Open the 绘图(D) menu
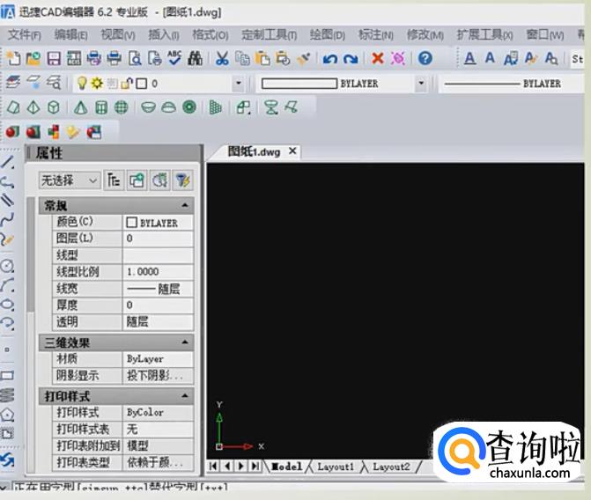 pyautogui.click(x=328, y=34)
